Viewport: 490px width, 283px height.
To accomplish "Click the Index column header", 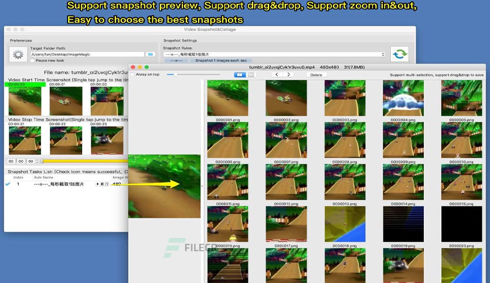I will 18,177.
